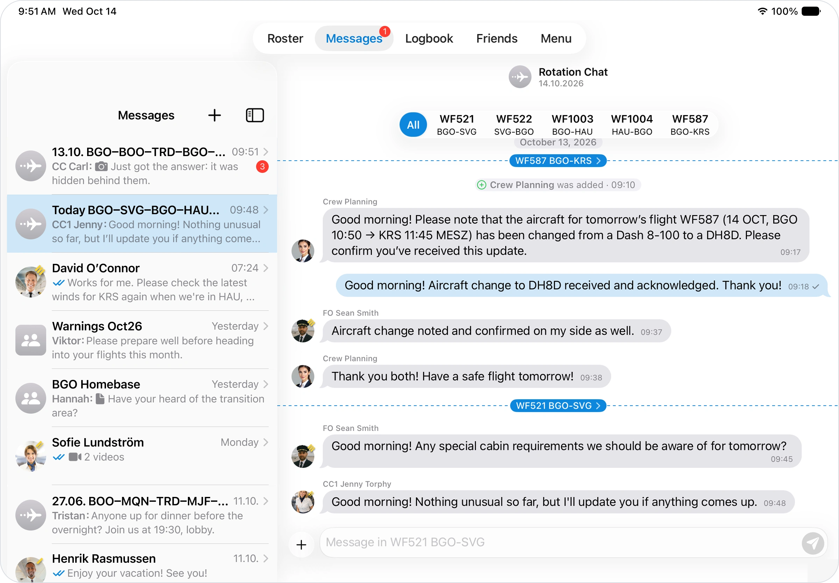
Task: Tap Sofie Lundström's profile photo
Action: pos(31,456)
